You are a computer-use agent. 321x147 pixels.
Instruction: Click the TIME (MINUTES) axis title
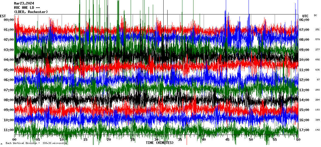click(160, 143)
